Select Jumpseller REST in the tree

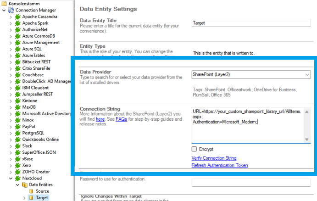[x=38, y=94]
